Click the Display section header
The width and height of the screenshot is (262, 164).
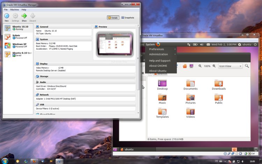(x=85, y=64)
